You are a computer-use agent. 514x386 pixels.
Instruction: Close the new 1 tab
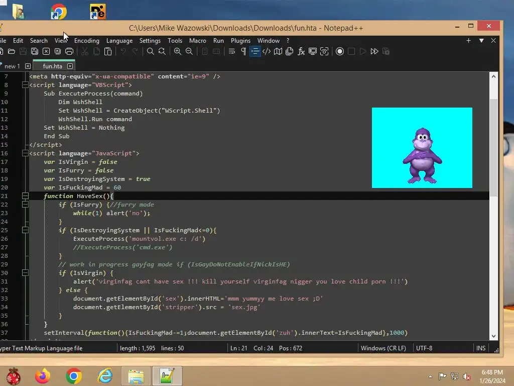tap(28, 66)
